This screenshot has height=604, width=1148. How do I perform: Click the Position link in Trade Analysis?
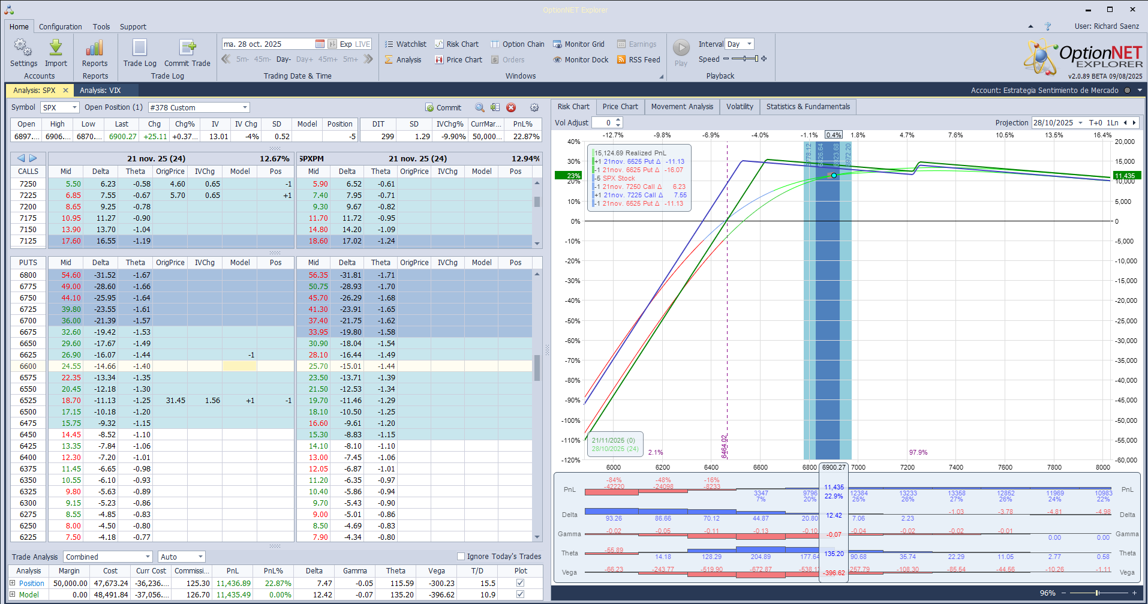coord(31,583)
